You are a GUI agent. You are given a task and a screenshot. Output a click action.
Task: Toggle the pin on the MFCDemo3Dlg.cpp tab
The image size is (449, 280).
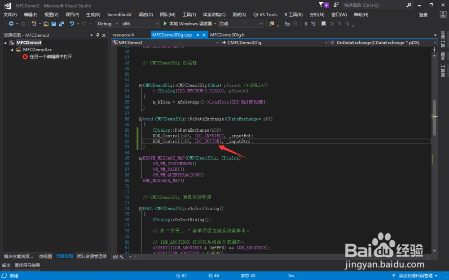[198, 35]
